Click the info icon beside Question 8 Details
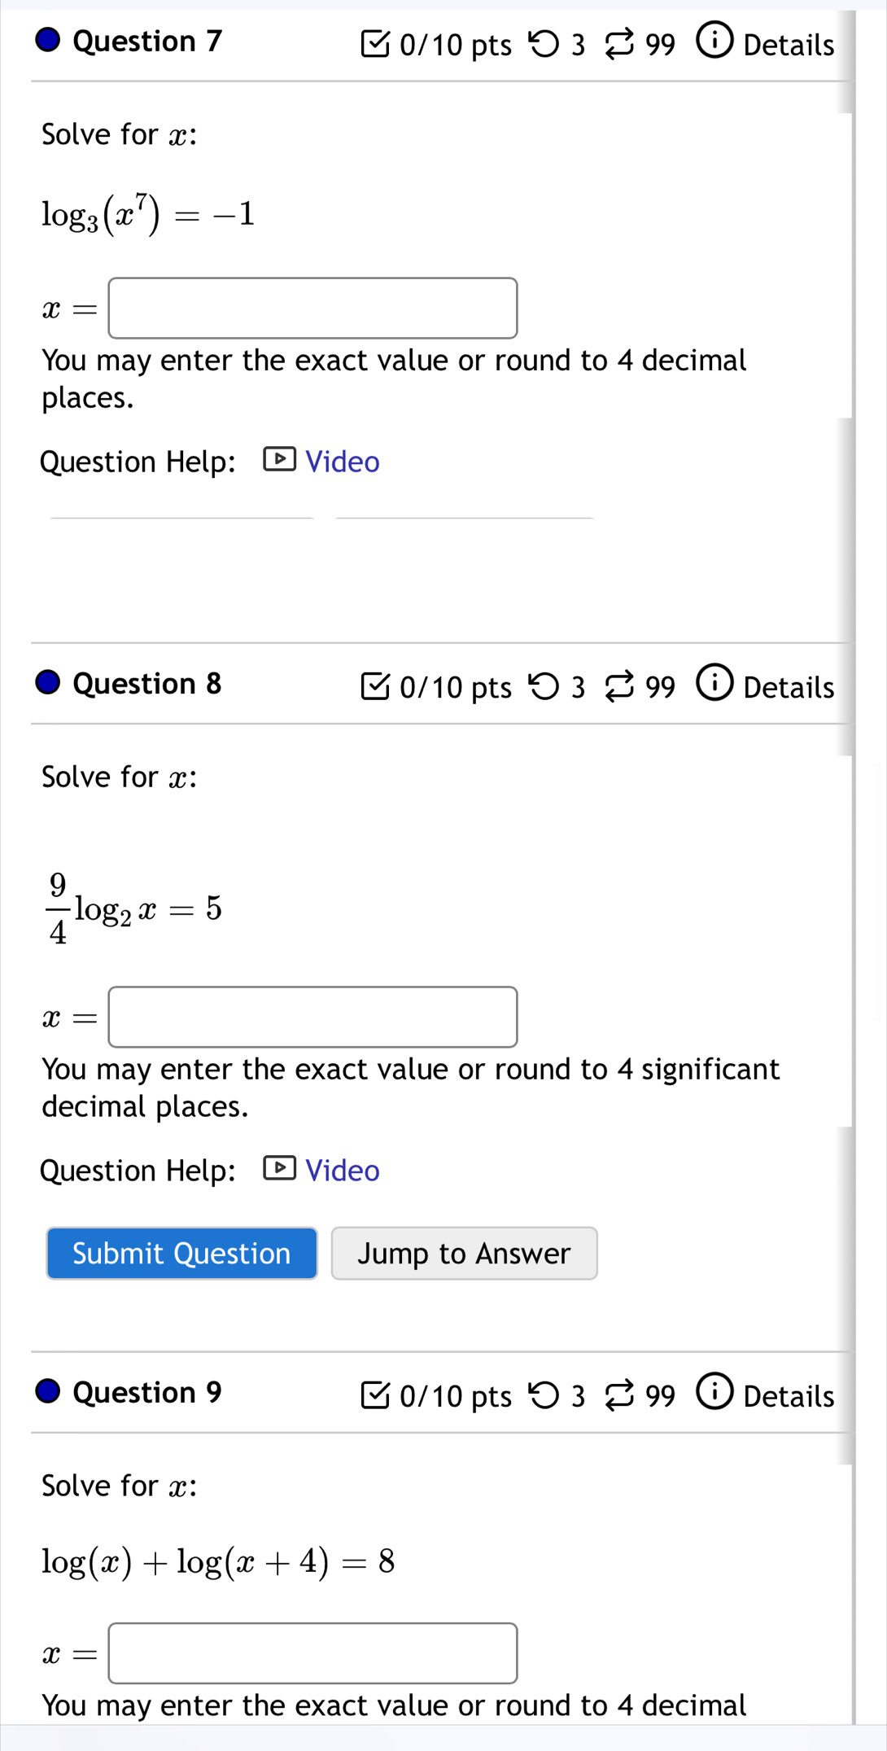The width and height of the screenshot is (887, 1751). 714,684
